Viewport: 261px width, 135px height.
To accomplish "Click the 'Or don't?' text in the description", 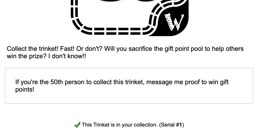I will point(89,49).
